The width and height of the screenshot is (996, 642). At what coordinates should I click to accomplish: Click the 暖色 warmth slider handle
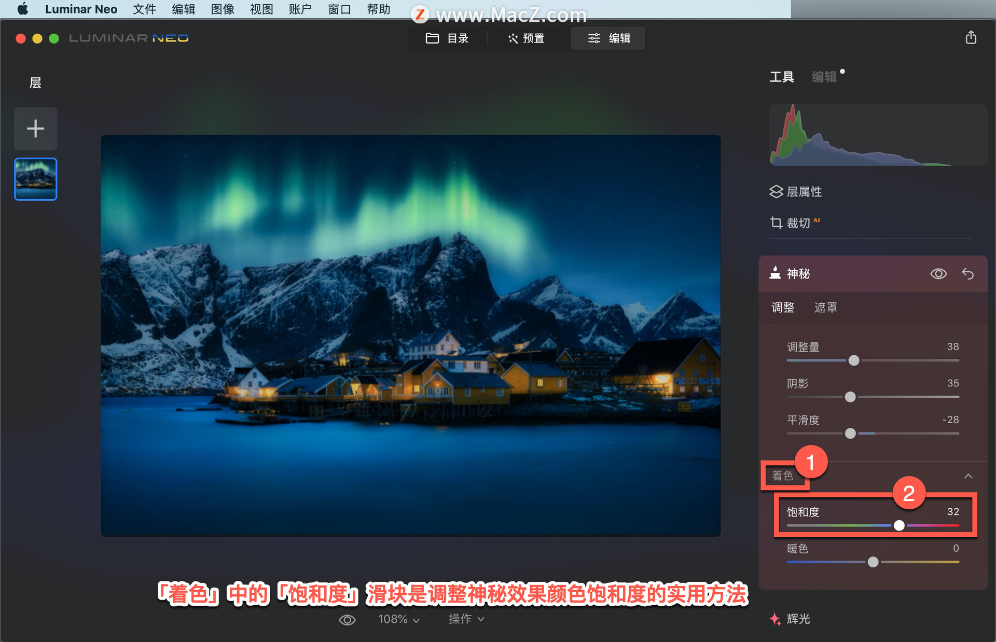click(x=873, y=562)
